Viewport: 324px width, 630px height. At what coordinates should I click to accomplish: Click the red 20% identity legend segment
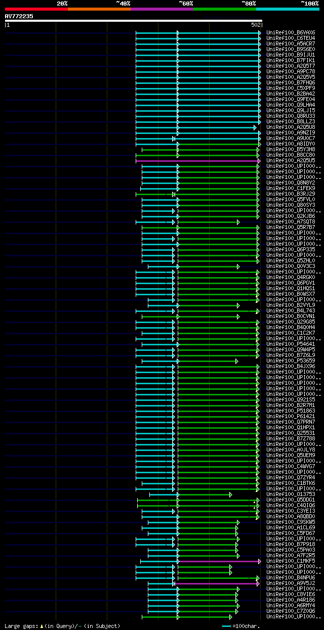(x=36, y=9)
